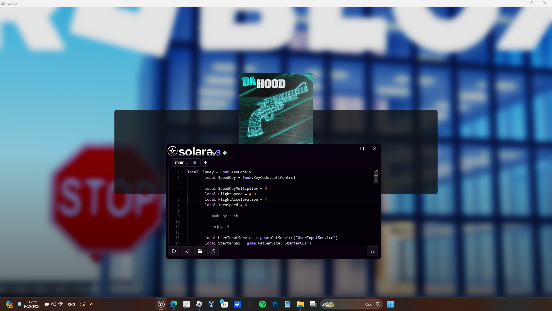Screen dimensions: 552x311
Task: Open Spotify from the taskbar
Action: point(262,304)
